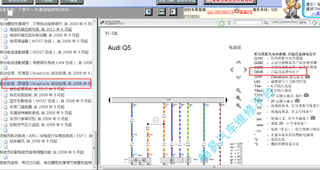
Task: Click the mascot technician image
Action: [292, 9]
